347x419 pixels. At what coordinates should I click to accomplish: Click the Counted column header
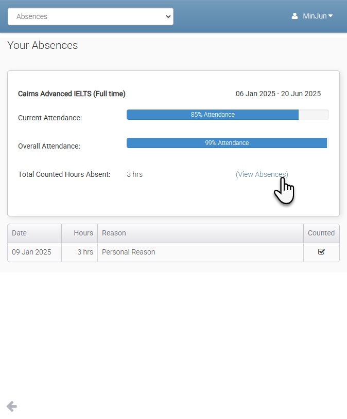321,233
